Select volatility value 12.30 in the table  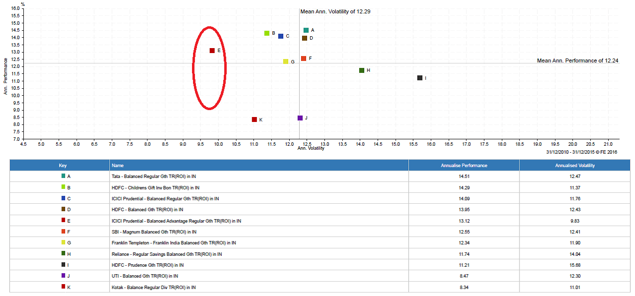(575, 276)
